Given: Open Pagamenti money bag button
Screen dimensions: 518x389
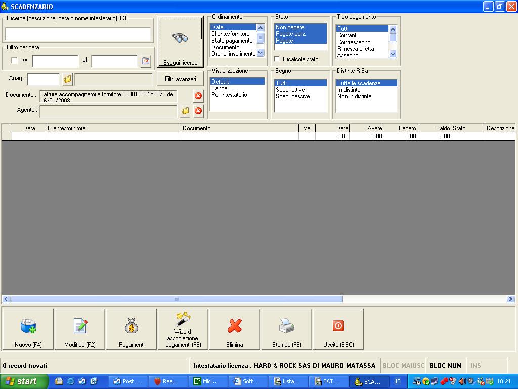Looking at the screenshot, I should click(132, 329).
